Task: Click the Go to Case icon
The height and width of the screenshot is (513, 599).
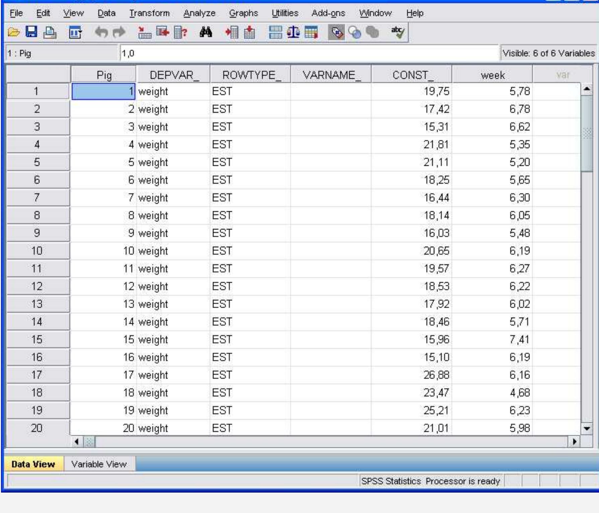Action: click(145, 32)
